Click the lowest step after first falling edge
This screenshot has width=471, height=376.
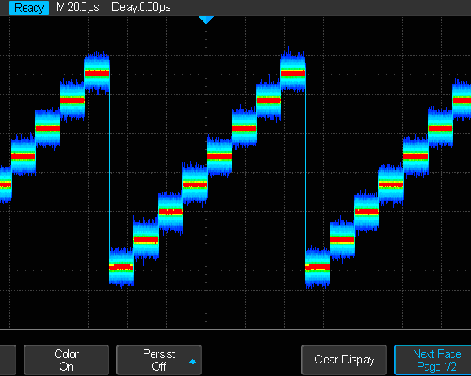pos(122,267)
